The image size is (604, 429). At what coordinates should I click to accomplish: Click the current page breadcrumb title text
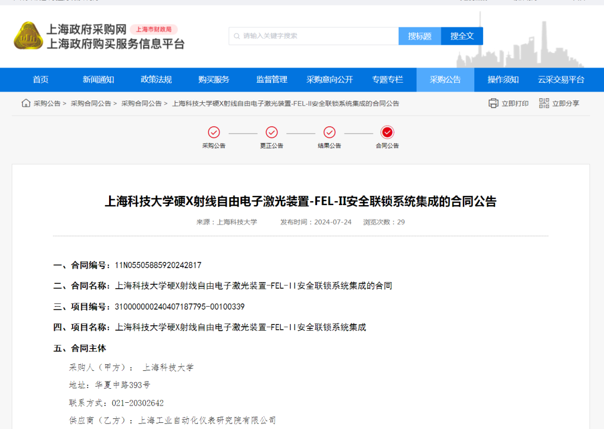[285, 103]
